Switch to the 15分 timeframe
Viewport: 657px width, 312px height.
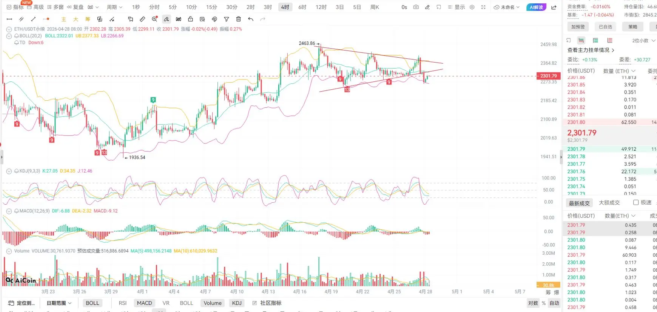click(x=211, y=7)
